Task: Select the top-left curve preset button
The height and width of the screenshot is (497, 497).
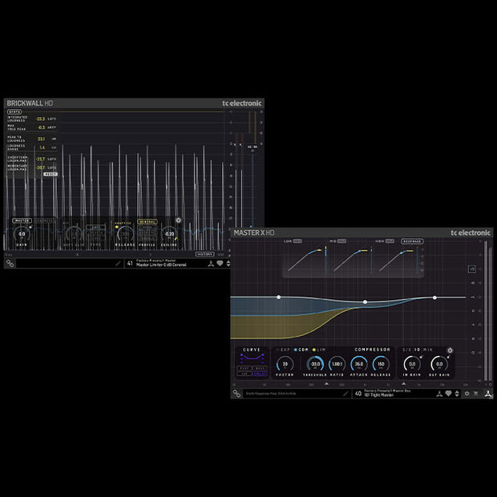Action: point(244,368)
